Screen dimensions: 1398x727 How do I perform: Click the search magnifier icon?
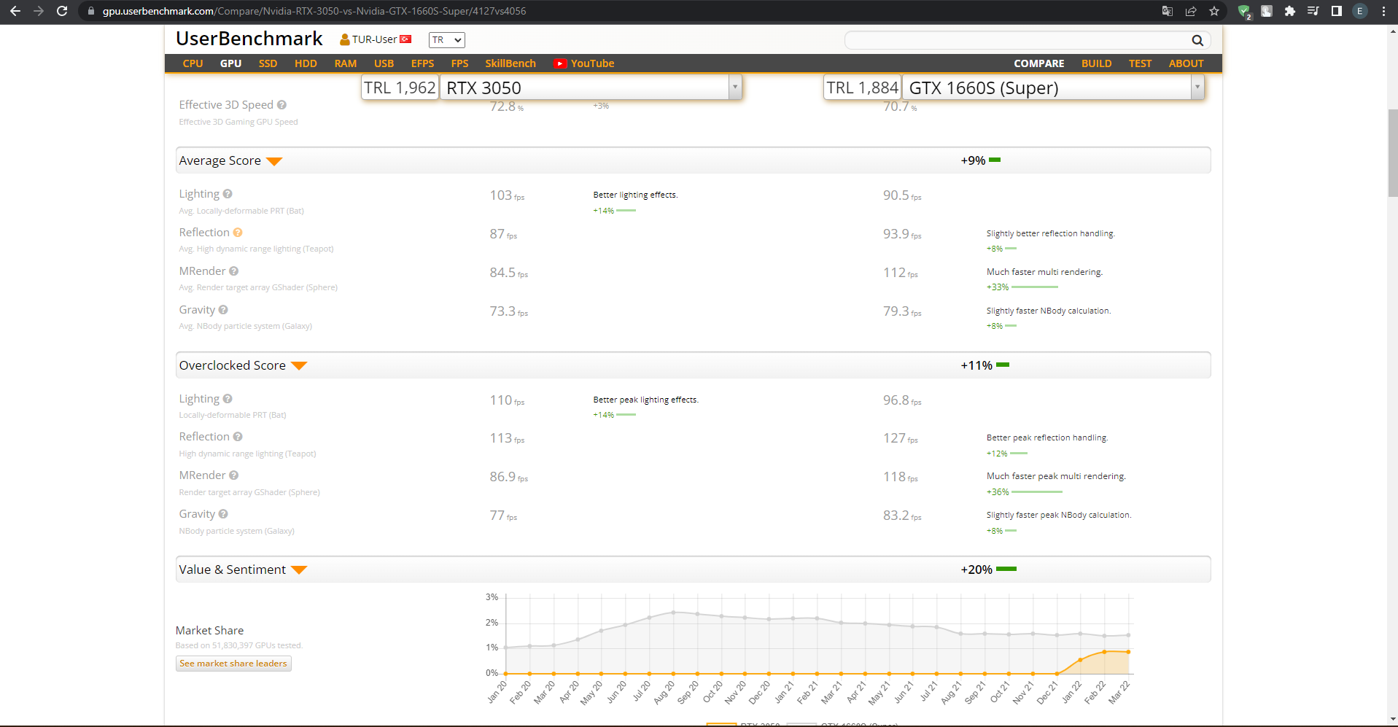coord(1197,41)
